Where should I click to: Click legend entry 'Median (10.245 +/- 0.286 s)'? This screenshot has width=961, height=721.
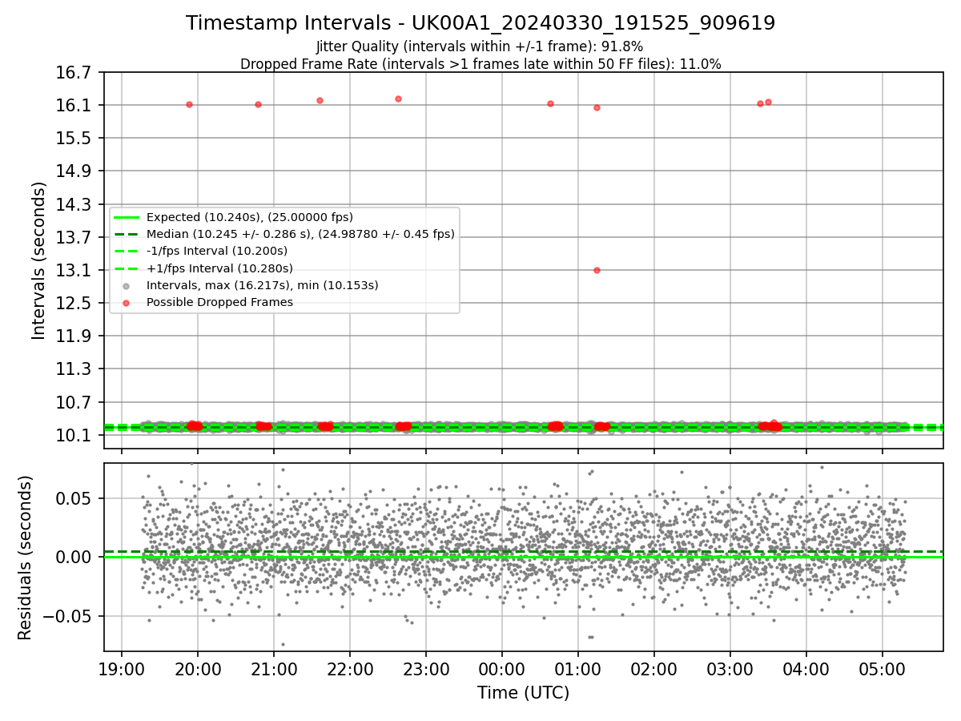(300, 234)
